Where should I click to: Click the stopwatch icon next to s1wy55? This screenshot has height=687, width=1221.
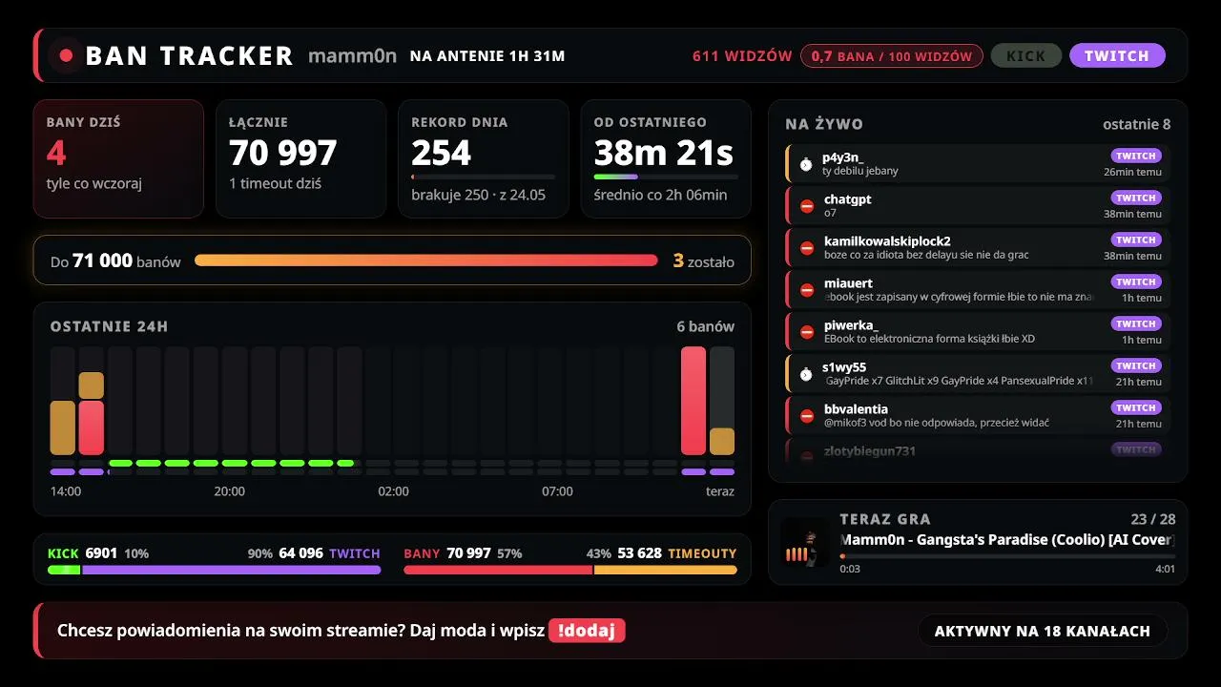pos(806,374)
